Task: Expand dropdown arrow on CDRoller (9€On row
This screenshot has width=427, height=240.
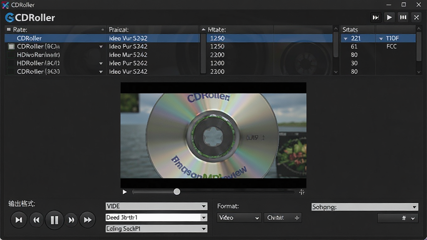Action: 101,47
